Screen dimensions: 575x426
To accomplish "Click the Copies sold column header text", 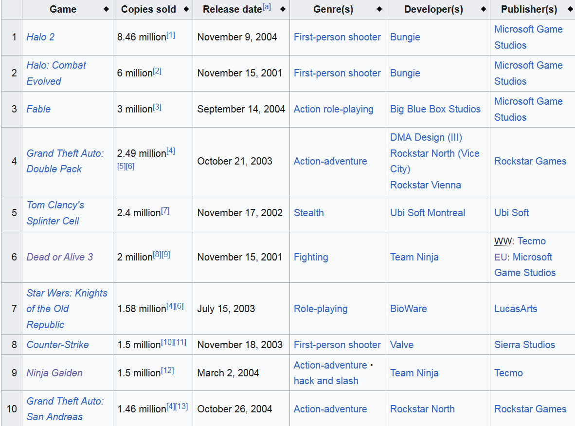I will (148, 9).
